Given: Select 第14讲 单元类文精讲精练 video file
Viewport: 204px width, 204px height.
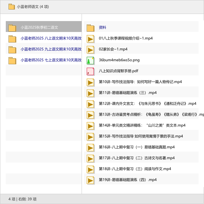Looking at the screenshot, I should [142, 125].
